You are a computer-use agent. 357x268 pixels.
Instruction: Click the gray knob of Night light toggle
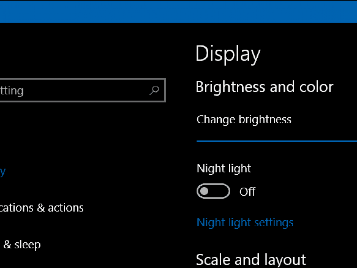pyautogui.click(x=204, y=191)
